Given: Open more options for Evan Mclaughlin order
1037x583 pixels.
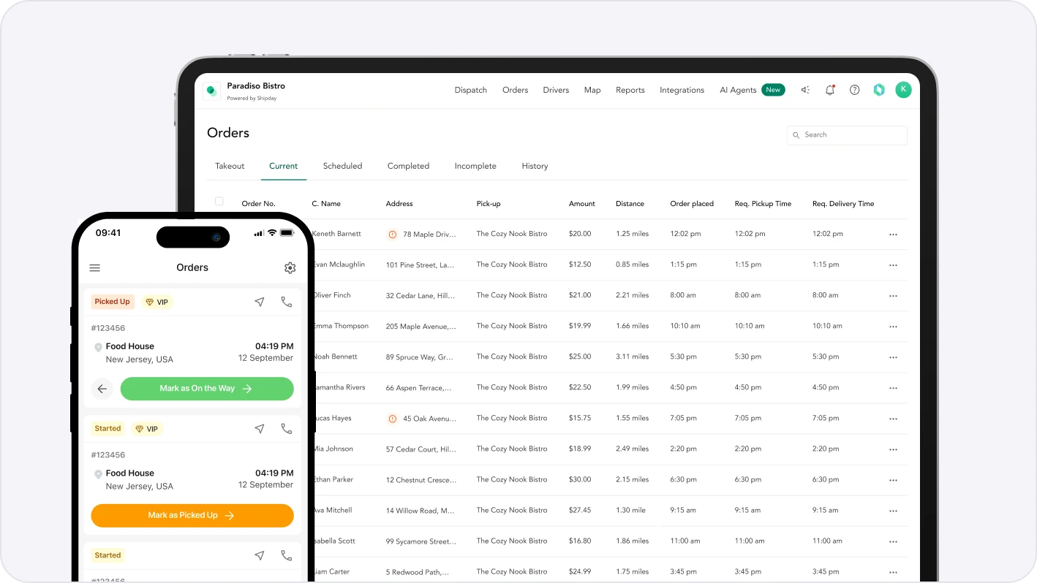Looking at the screenshot, I should tap(893, 265).
